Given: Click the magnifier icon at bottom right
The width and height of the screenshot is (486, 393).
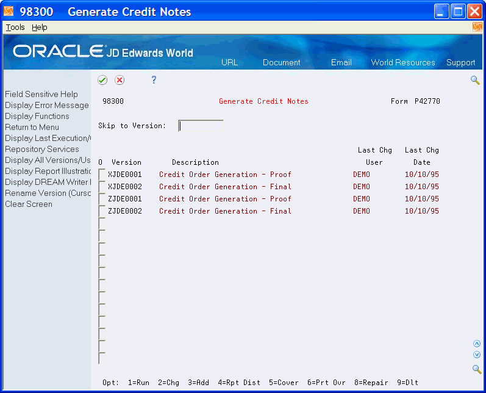Looking at the screenshot, I should point(477,369).
